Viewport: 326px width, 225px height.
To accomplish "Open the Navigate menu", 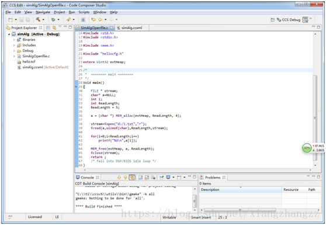I will pos(43,12).
